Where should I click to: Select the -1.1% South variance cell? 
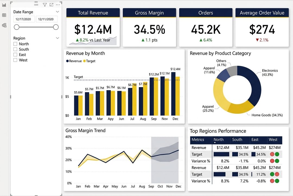click(x=243, y=161)
